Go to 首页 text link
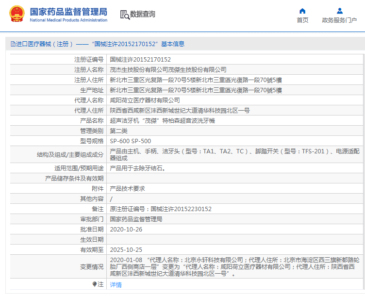 coord(302,20)
